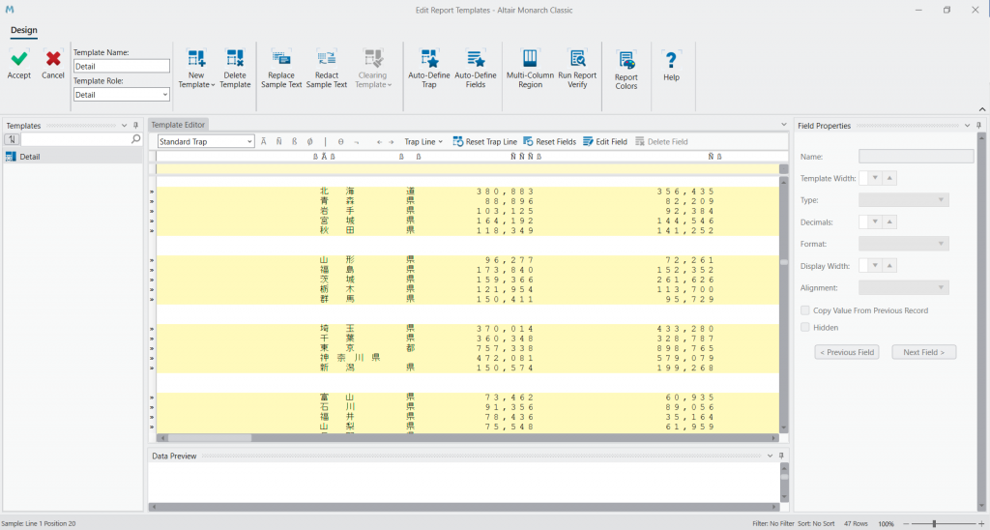Select the Detail template in the list
This screenshot has height=530, width=990.
[72, 157]
